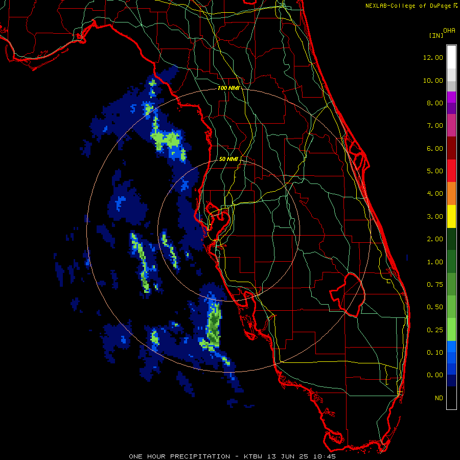Click the 8.00 legend value
This screenshot has width=460, height=460.
point(434,103)
